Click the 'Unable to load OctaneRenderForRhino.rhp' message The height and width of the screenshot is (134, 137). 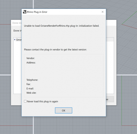(x=62, y=26)
